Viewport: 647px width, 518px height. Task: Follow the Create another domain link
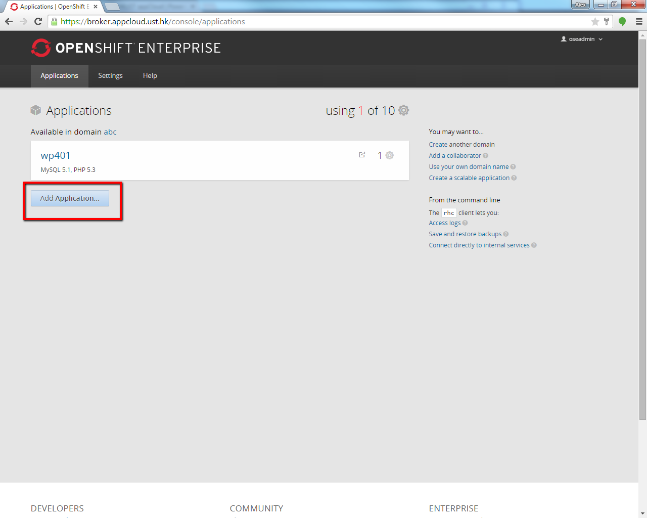tap(461, 145)
